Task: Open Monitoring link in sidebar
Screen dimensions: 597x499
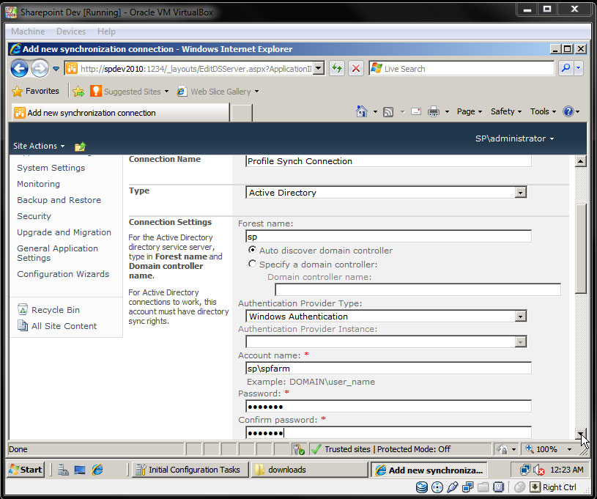Action: click(38, 184)
